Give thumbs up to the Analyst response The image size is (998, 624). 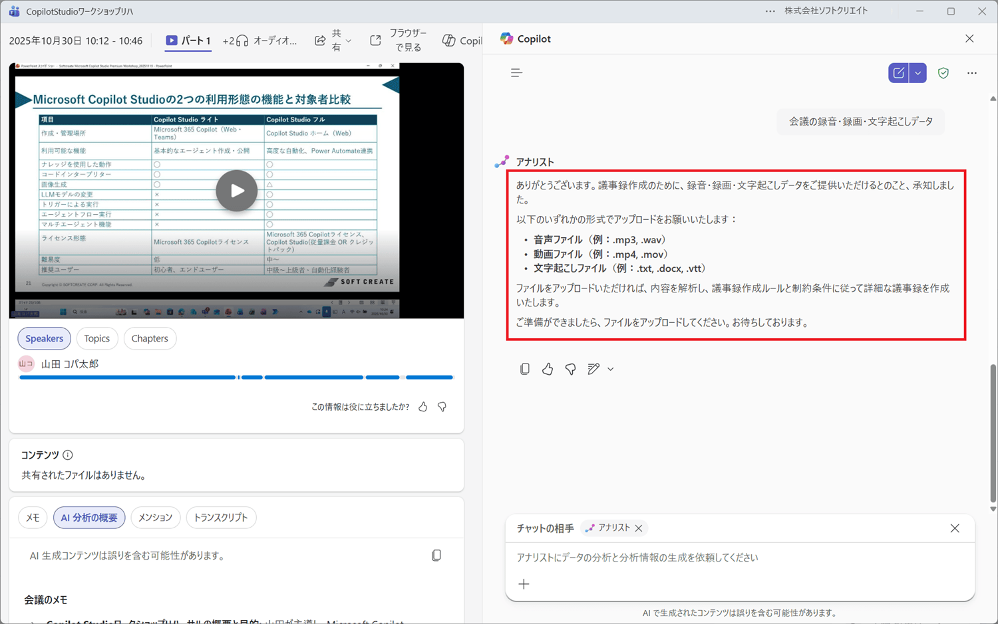pyautogui.click(x=548, y=369)
